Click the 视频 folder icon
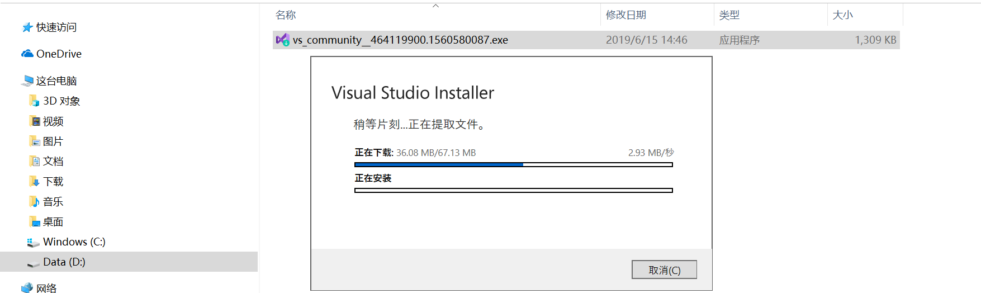981x293 pixels. 35,121
